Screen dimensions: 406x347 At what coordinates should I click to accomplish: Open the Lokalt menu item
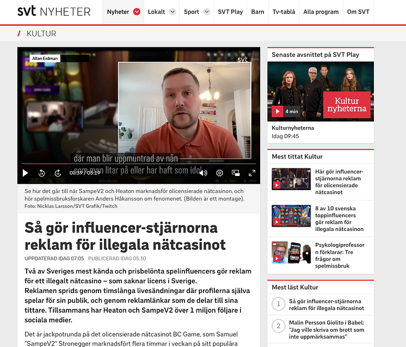pos(156,11)
